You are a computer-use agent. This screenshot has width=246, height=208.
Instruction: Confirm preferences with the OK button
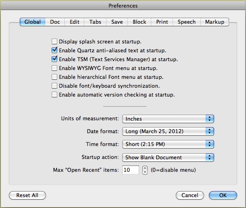[x=223, y=195]
